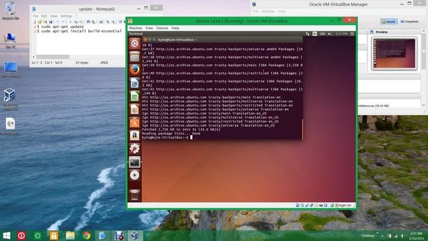This screenshot has width=428, height=241.
Task: Click the scroll down arrow in VirtualBox Manager
Action: click(x=423, y=105)
